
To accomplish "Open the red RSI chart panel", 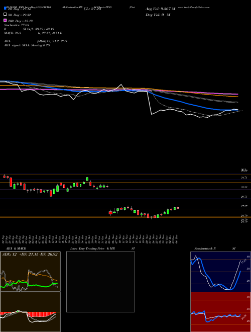I will 220,312.
